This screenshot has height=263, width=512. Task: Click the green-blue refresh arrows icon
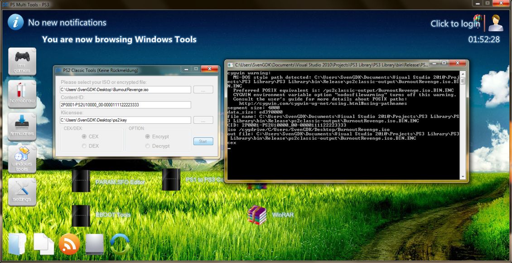120,244
